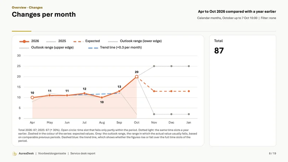This screenshot has height=162, width=288.
Task: Click the 'Total' card label
Action: (x=219, y=41)
